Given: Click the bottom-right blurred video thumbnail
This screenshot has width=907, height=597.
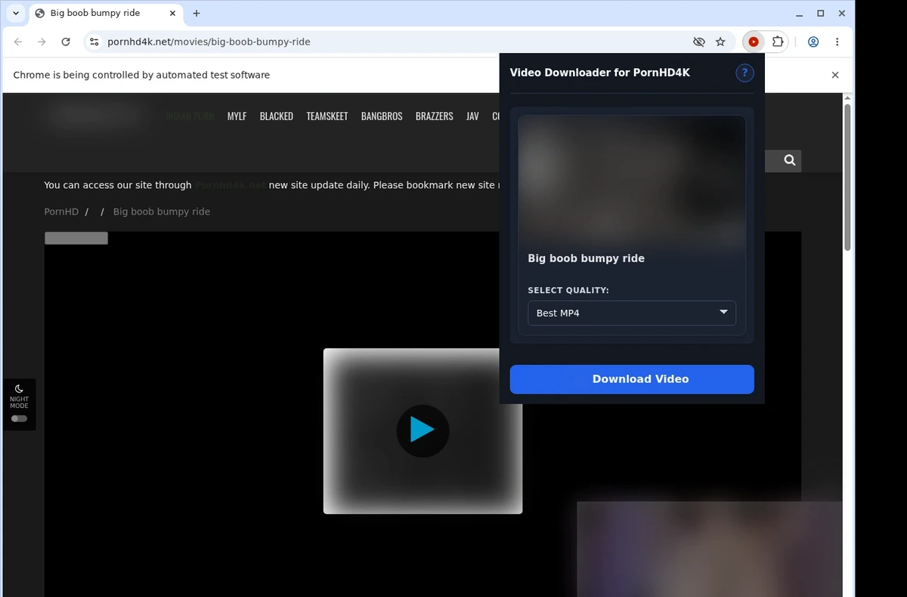Looking at the screenshot, I should tap(709, 549).
